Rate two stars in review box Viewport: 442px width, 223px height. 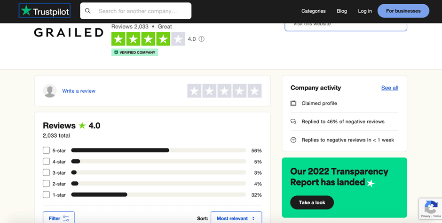[x=209, y=91]
